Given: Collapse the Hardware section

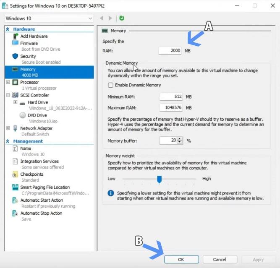Looking at the screenshot, I should point(8,29).
